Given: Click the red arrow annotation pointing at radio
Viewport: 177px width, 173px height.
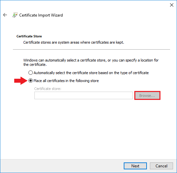Looking at the screenshot, I should point(21,81).
